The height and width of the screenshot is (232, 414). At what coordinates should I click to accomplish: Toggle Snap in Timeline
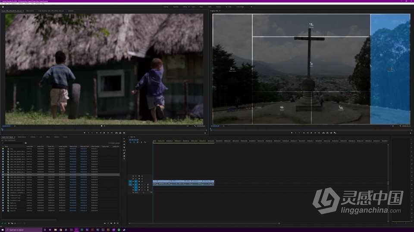[134, 142]
